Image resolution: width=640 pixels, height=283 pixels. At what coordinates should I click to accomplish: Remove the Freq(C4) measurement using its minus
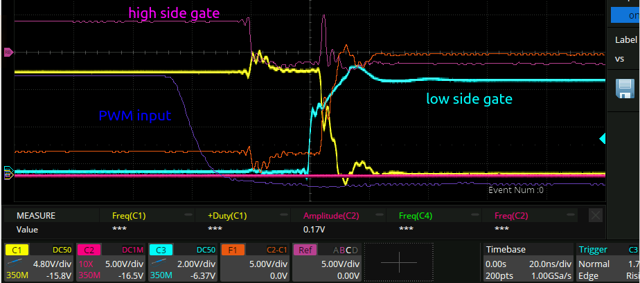coord(475,215)
